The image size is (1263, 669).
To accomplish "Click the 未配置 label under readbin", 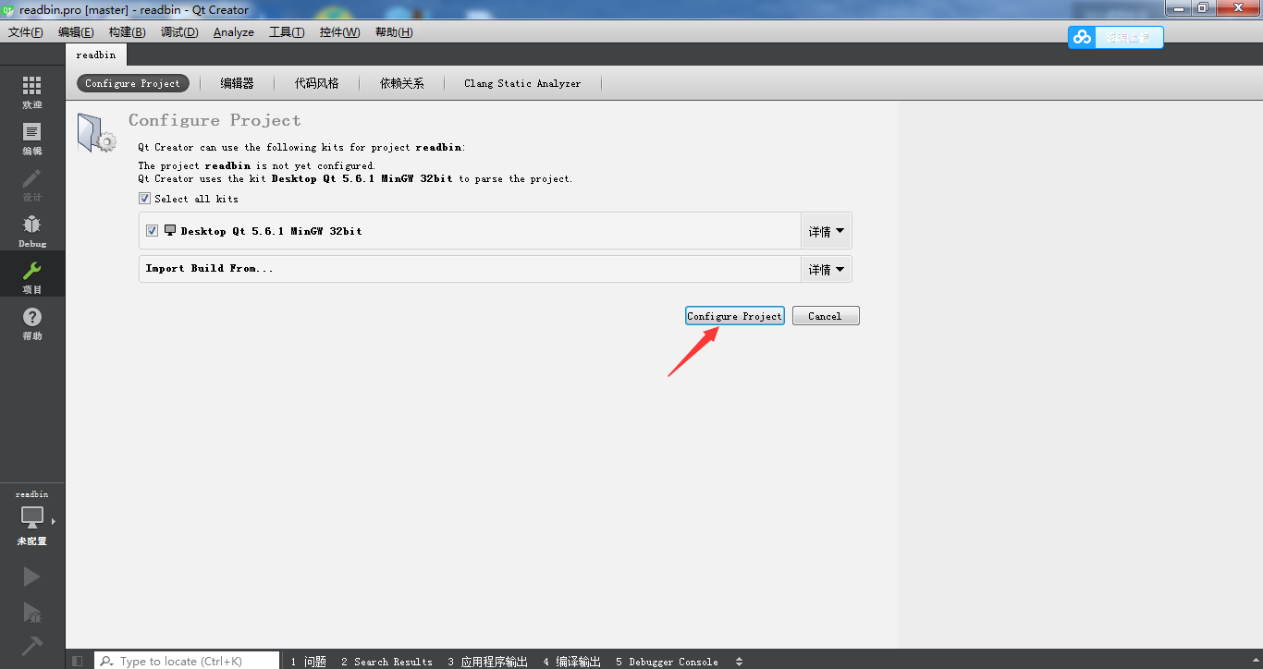I will point(32,541).
